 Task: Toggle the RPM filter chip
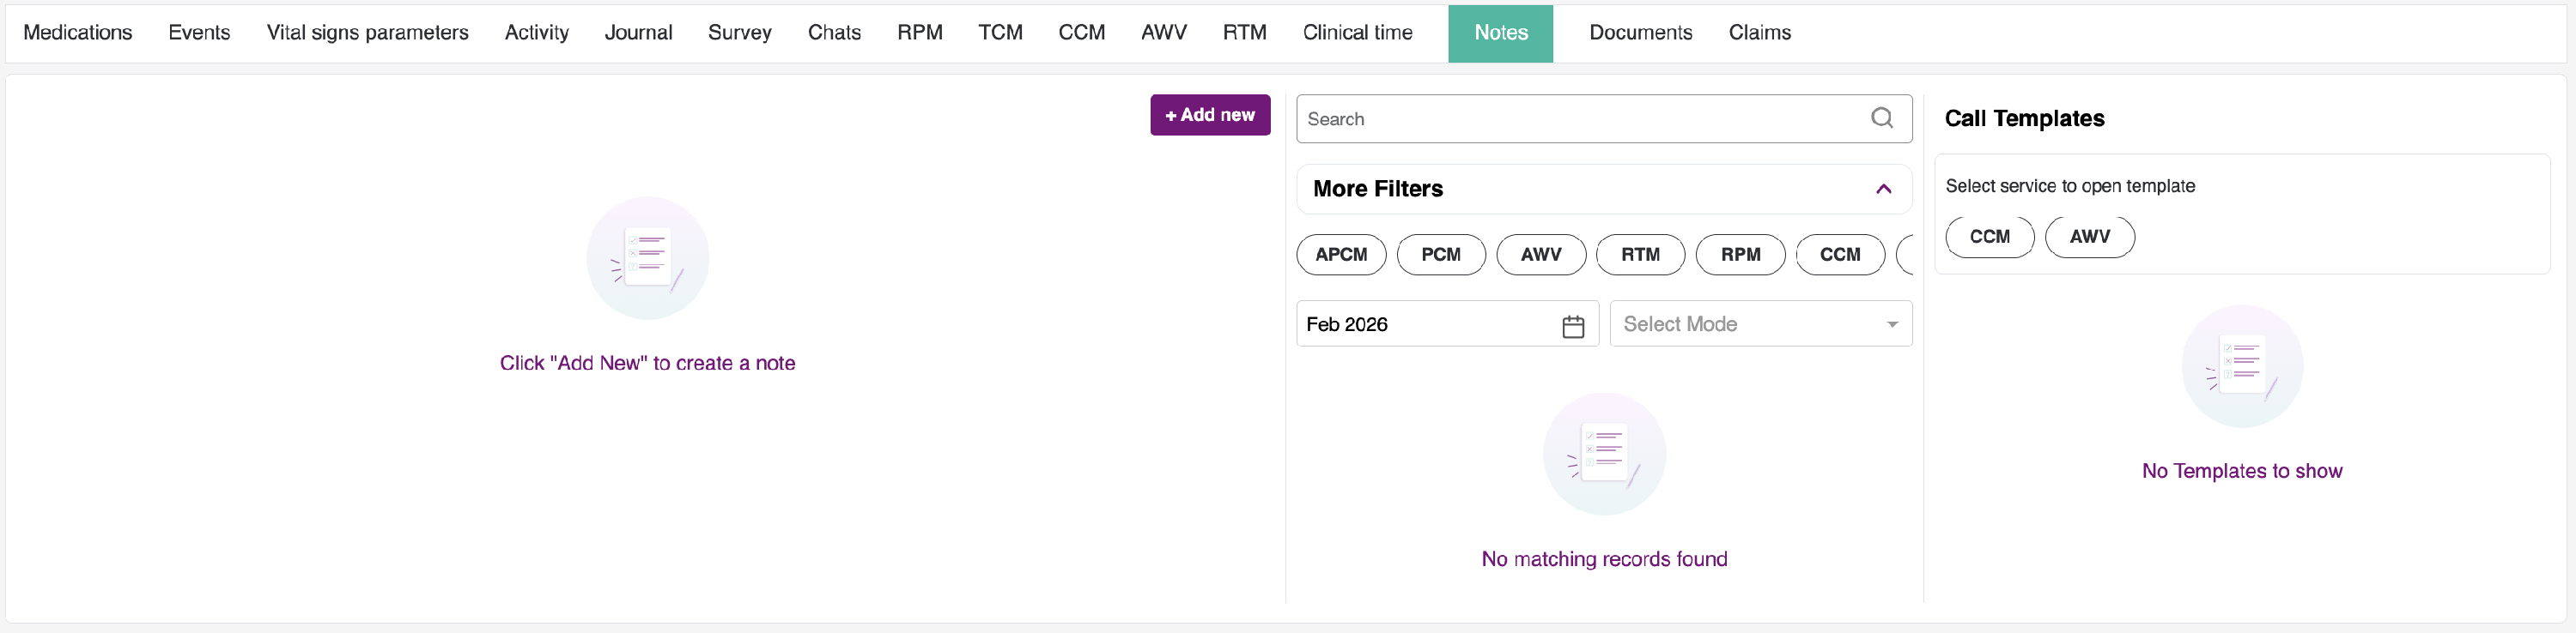(x=1740, y=255)
